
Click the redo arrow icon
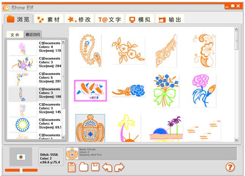pyautogui.click(x=119, y=167)
